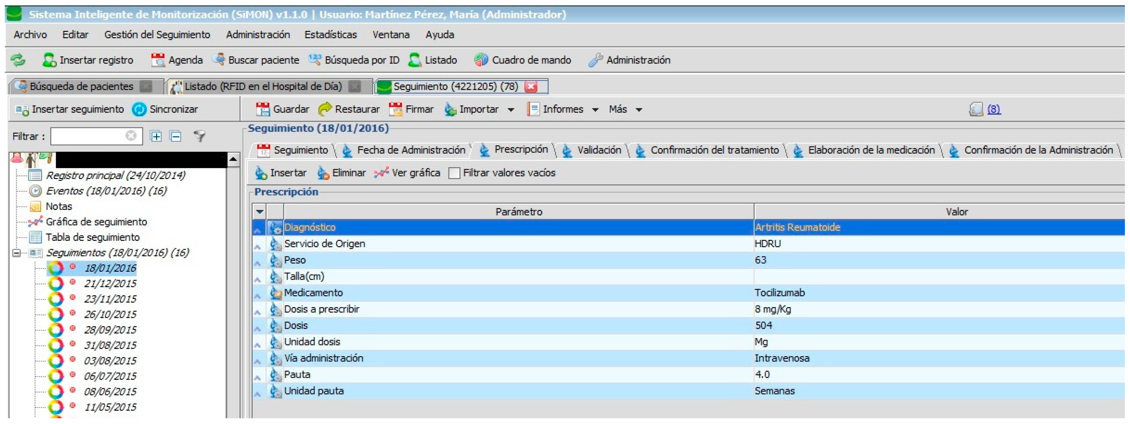Open the Informes dropdown arrow
Screen dimensions: 1130x424
pyautogui.click(x=595, y=110)
